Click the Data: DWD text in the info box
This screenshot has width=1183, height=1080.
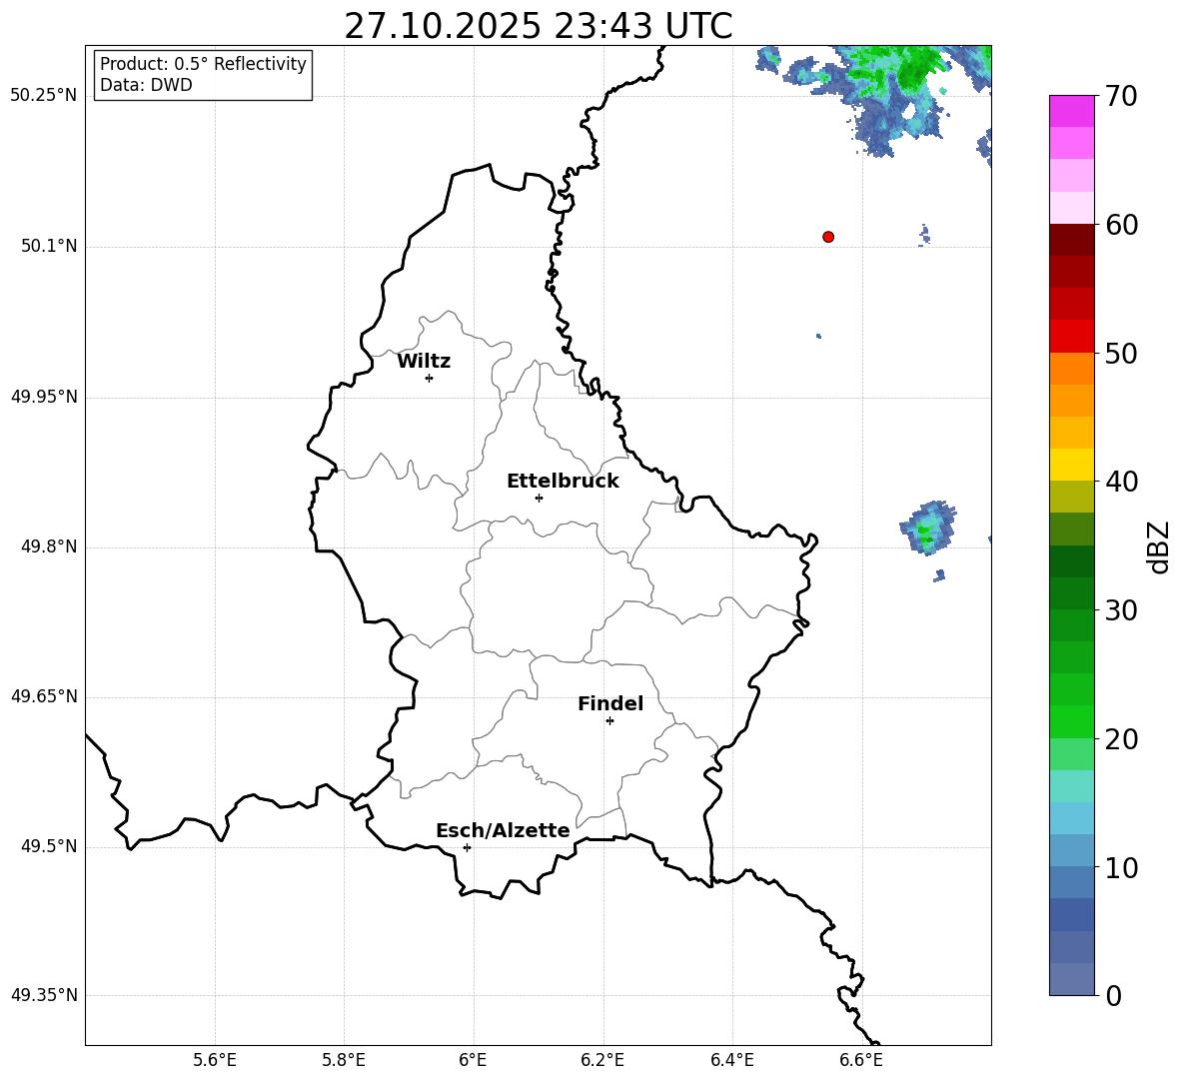click(x=146, y=85)
